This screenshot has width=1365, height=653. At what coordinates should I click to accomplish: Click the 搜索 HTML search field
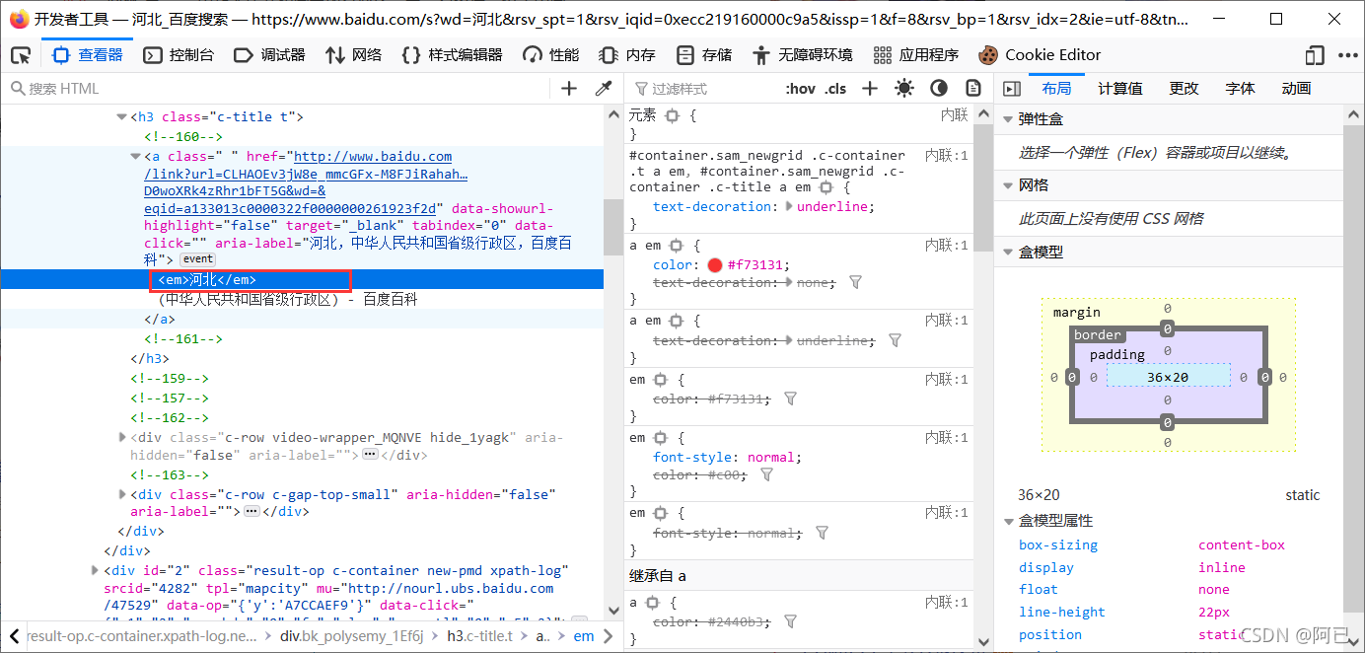pyautogui.click(x=276, y=89)
